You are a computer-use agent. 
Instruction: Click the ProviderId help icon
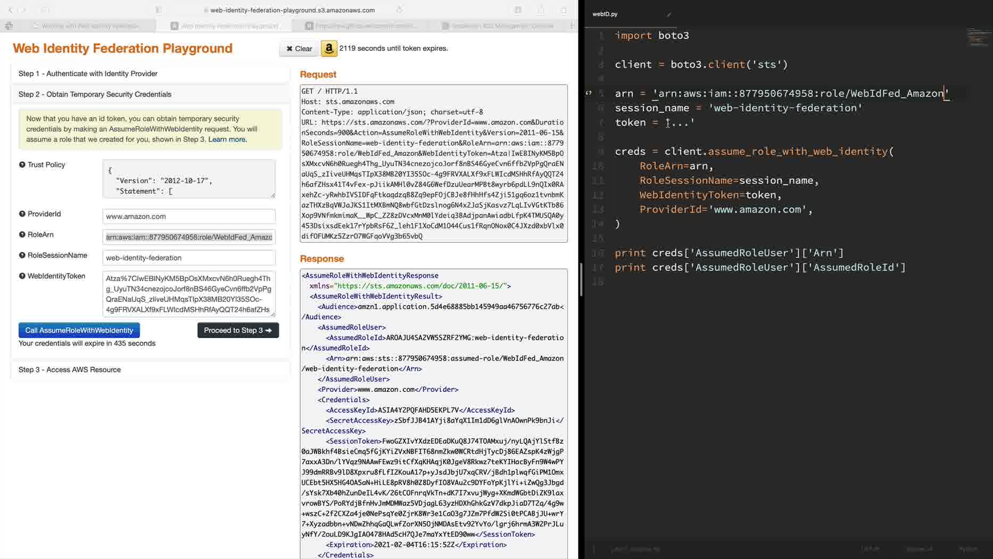click(22, 214)
